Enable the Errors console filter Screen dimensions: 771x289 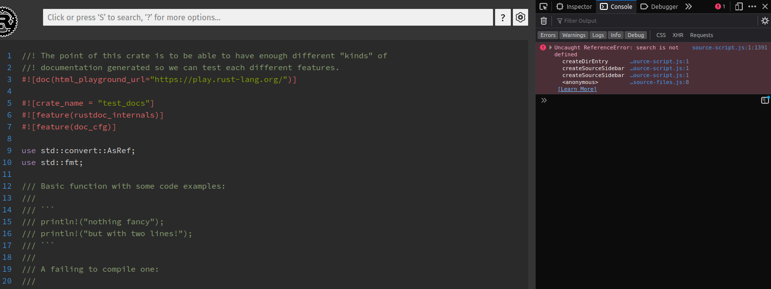click(x=547, y=35)
